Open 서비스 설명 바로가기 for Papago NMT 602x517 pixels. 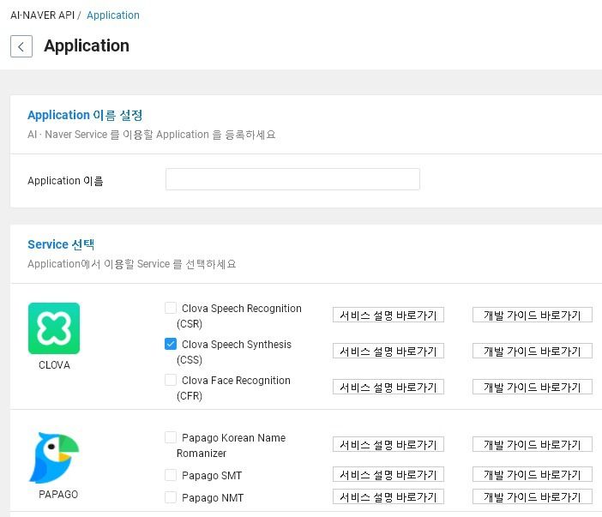point(388,496)
